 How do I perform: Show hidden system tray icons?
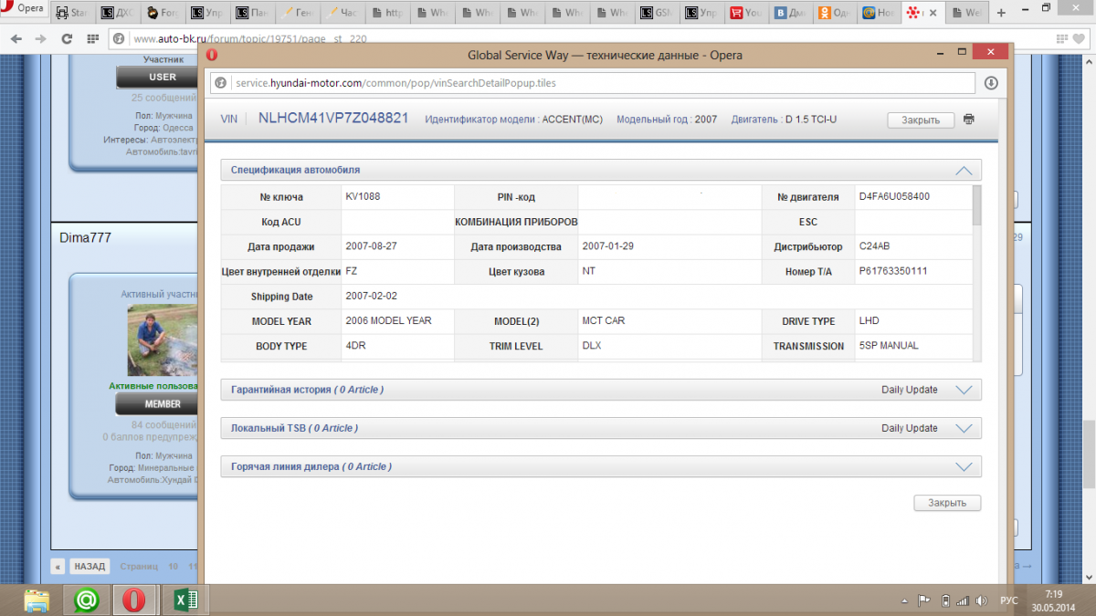903,600
